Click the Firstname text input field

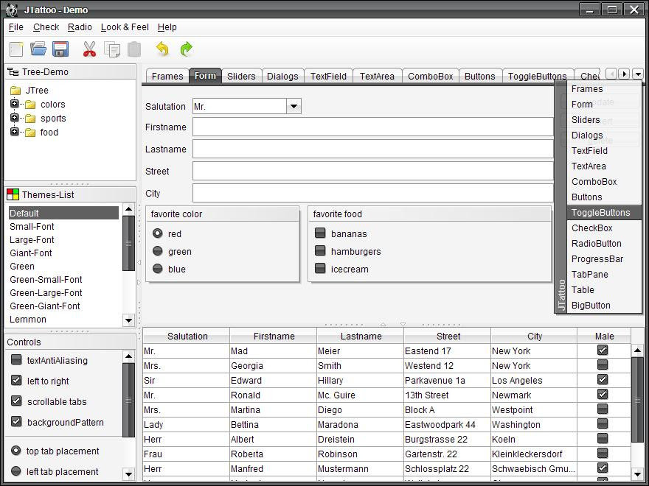[x=372, y=127]
